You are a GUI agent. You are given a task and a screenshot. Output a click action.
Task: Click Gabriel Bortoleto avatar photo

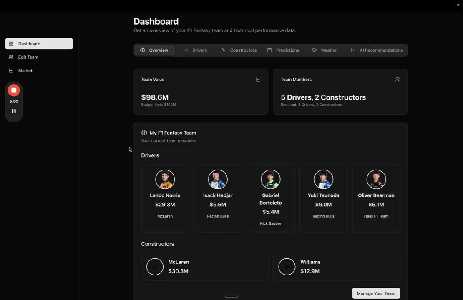coord(270,179)
